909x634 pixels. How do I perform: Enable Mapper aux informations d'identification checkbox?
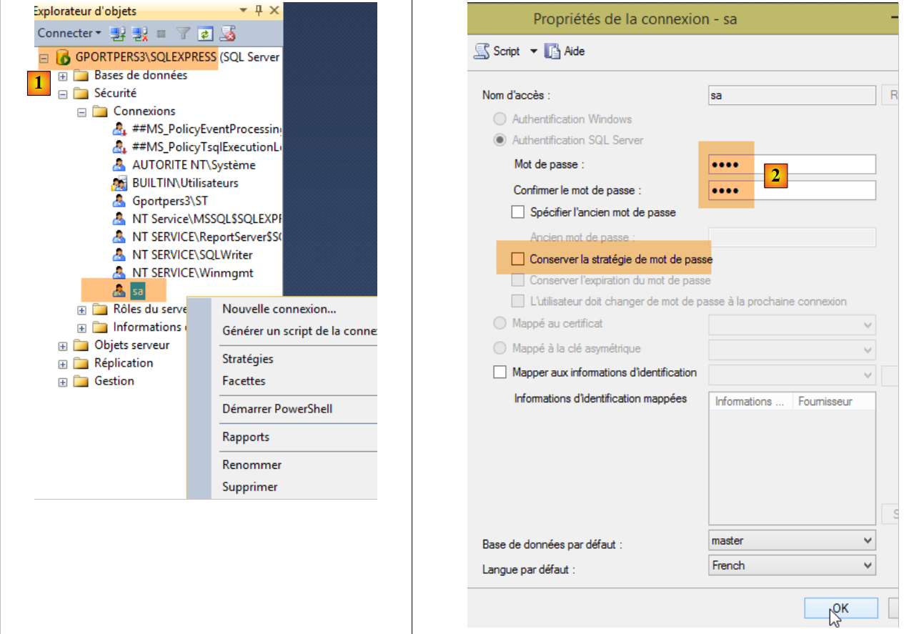pyautogui.click(x=500, y=372)
